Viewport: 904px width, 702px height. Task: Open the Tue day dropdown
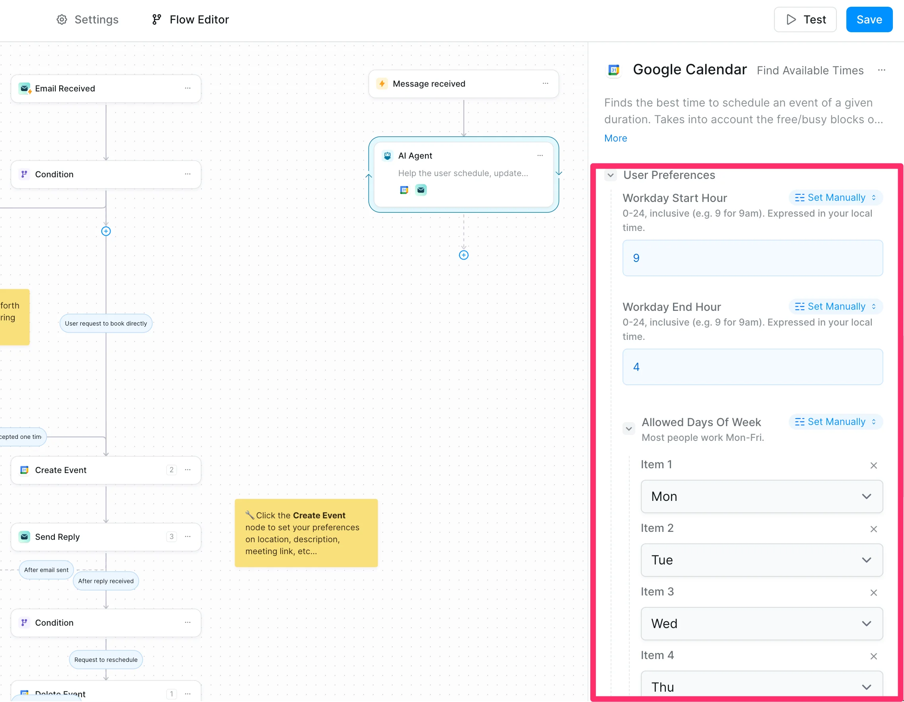[x=761, y=560]
